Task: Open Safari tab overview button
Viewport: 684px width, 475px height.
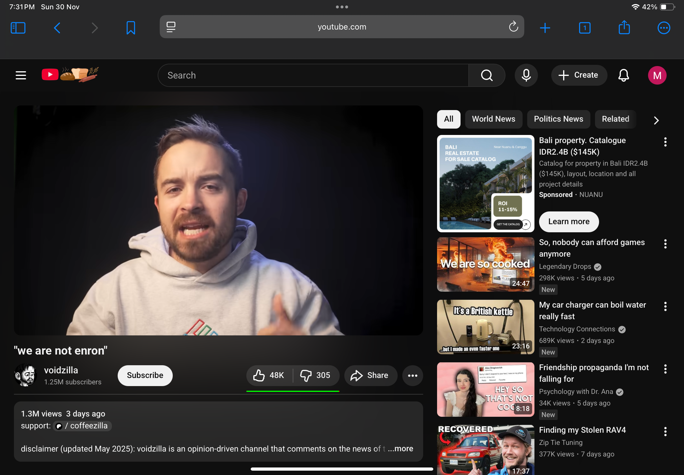Action: point(584,28)
